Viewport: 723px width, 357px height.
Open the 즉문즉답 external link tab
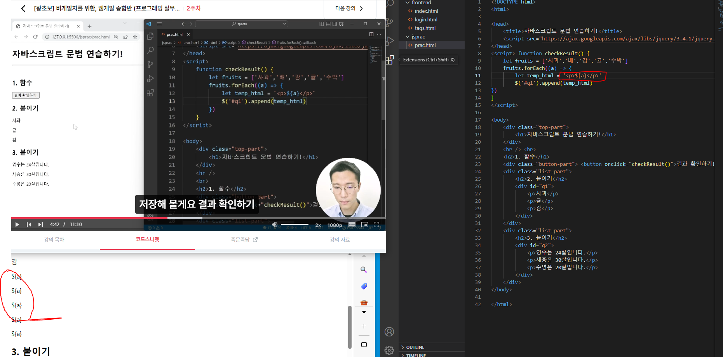tap(244, 240)
